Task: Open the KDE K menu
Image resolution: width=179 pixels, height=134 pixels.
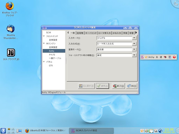Action: pos(3,131)
